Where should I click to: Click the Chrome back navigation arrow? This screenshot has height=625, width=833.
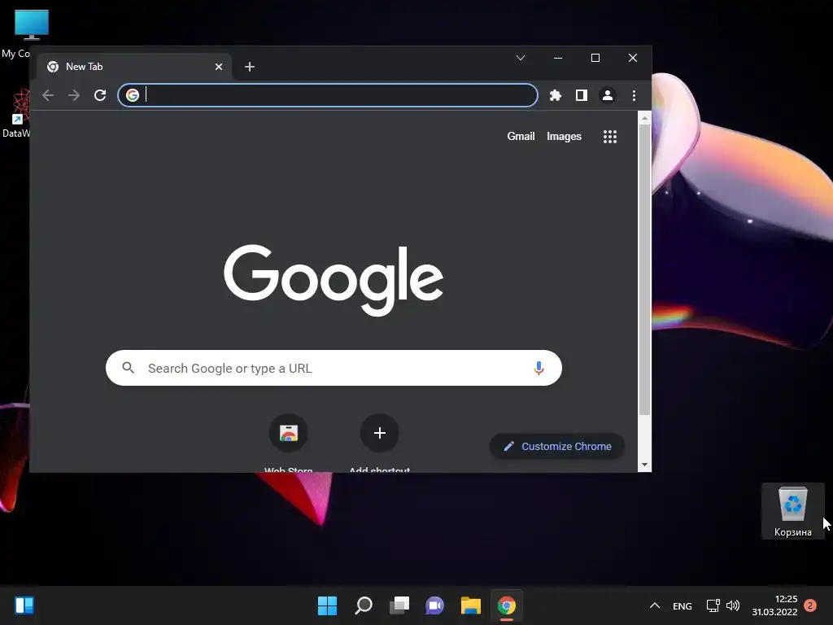48,95
